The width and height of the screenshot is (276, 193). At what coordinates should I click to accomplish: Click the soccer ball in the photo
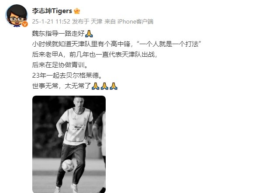point(68,165)
